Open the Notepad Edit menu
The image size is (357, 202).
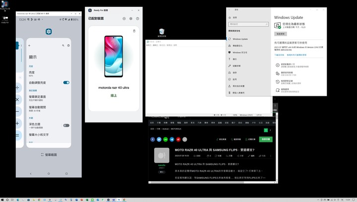tap(155, 45)
